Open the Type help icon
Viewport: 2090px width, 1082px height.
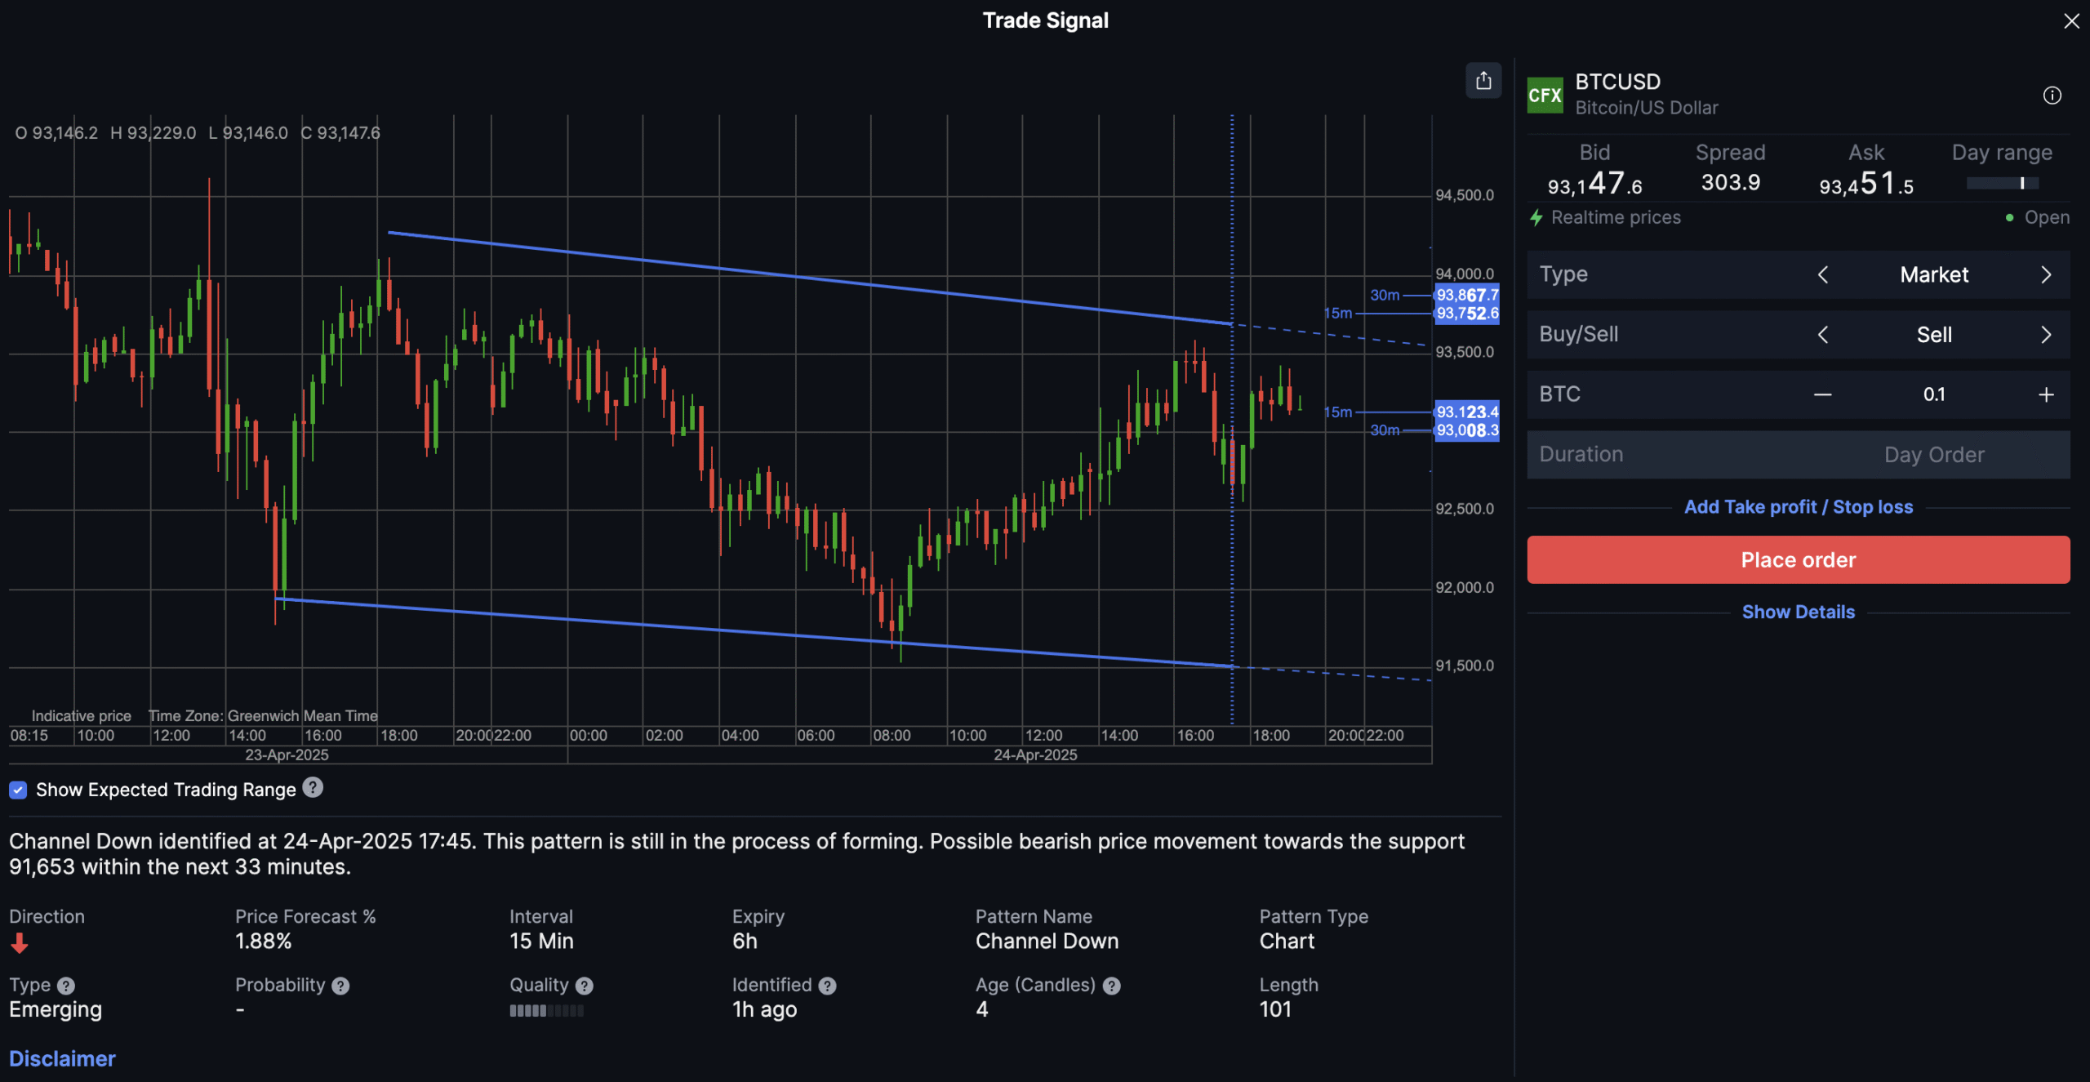coord(66,986)
